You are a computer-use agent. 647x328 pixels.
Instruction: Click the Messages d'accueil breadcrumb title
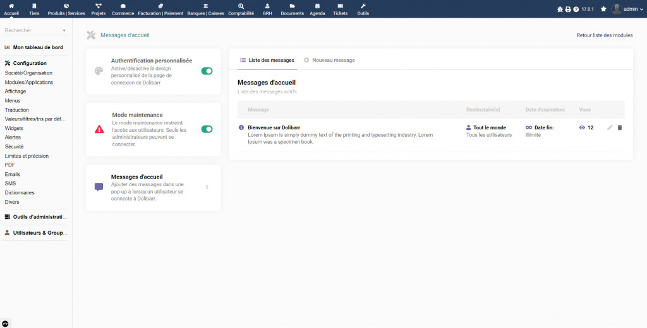click(125, 35)
